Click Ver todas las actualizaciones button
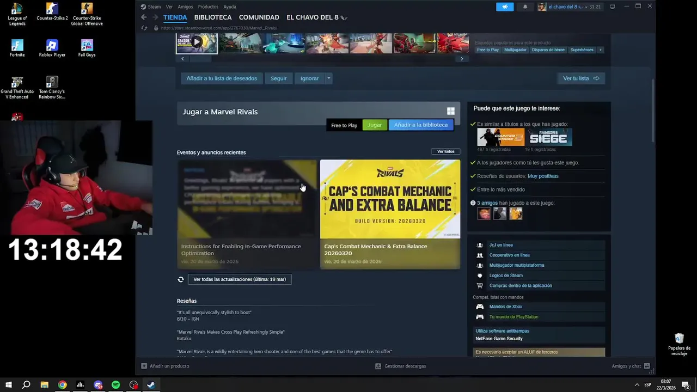The width and height of the screenshot is (697, 392). [x=240, y=279]
